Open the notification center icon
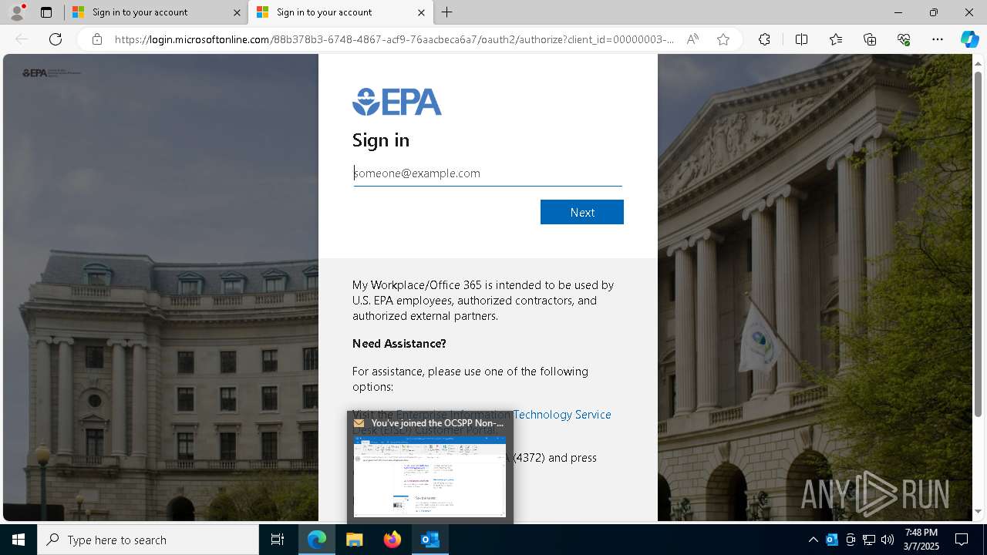Image resolution: width=987 pixels, height=555 pixels. coord(962,540)
